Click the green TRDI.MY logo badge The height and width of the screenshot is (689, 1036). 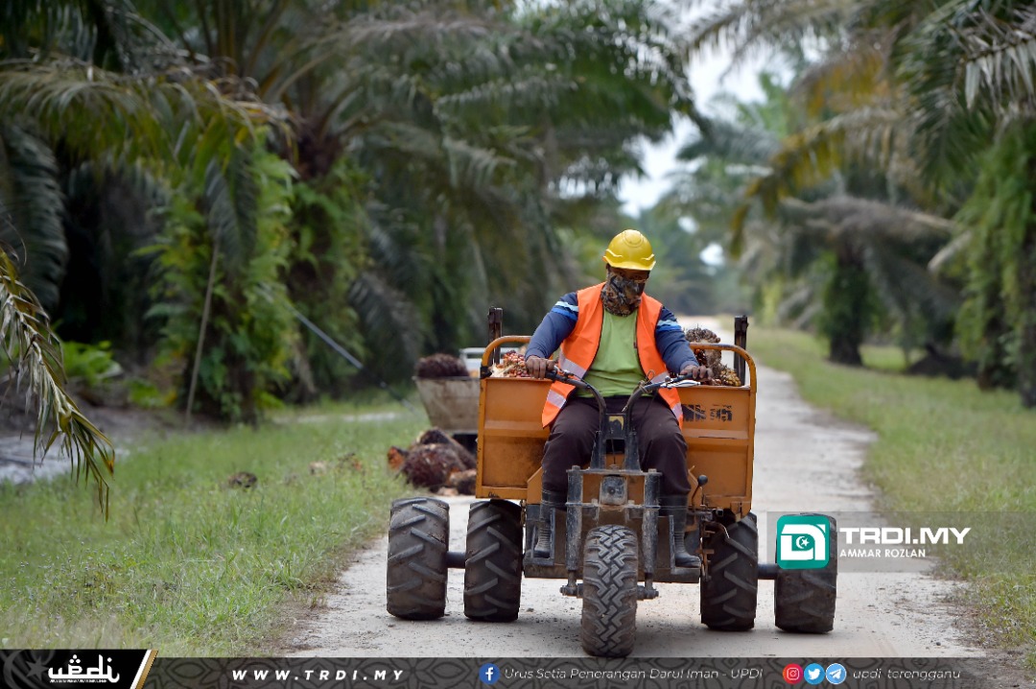click(803, 542)
